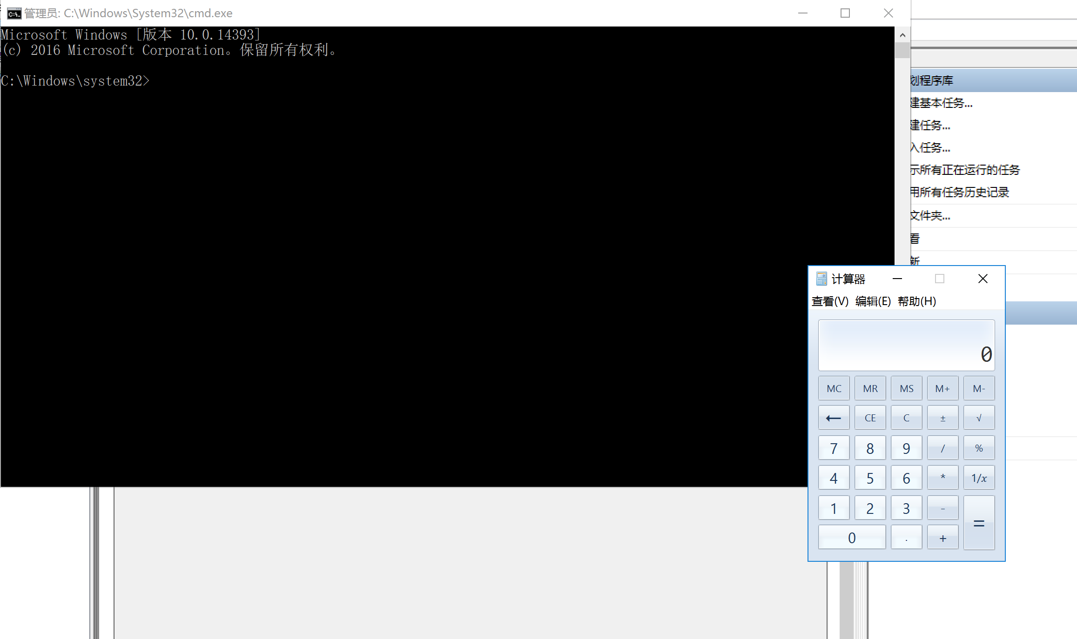Open the 帮助(H) calculator menu
This screenshot has width=1077, height=639.
tap(916, 301)
